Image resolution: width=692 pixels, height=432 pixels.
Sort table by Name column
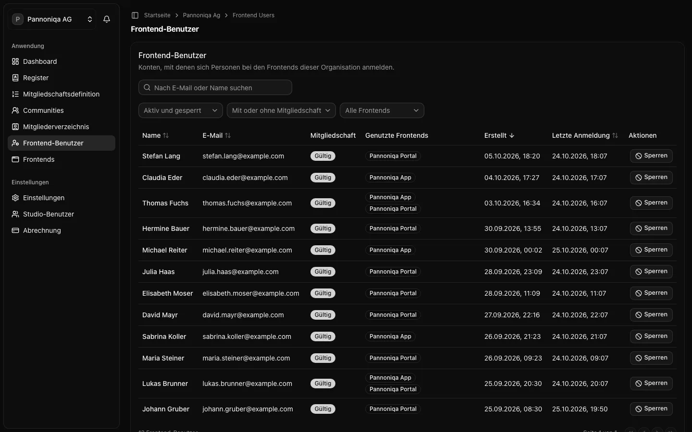pos(156,135)
